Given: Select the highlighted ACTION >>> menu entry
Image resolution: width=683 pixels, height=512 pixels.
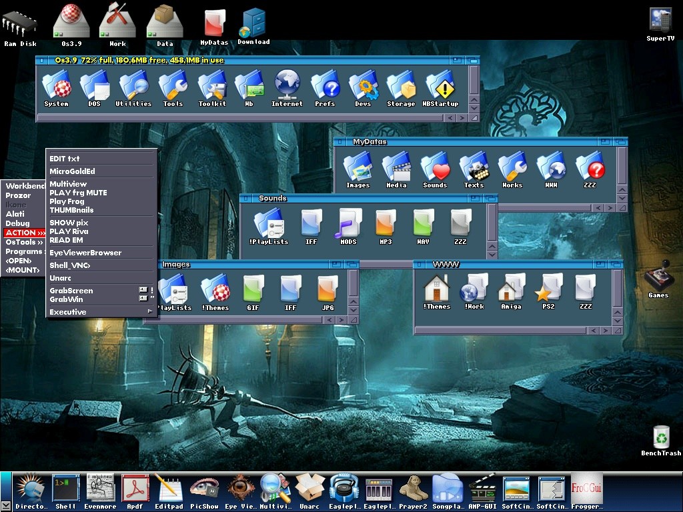Looking at the screenshot, I should [x=25, y=233].
